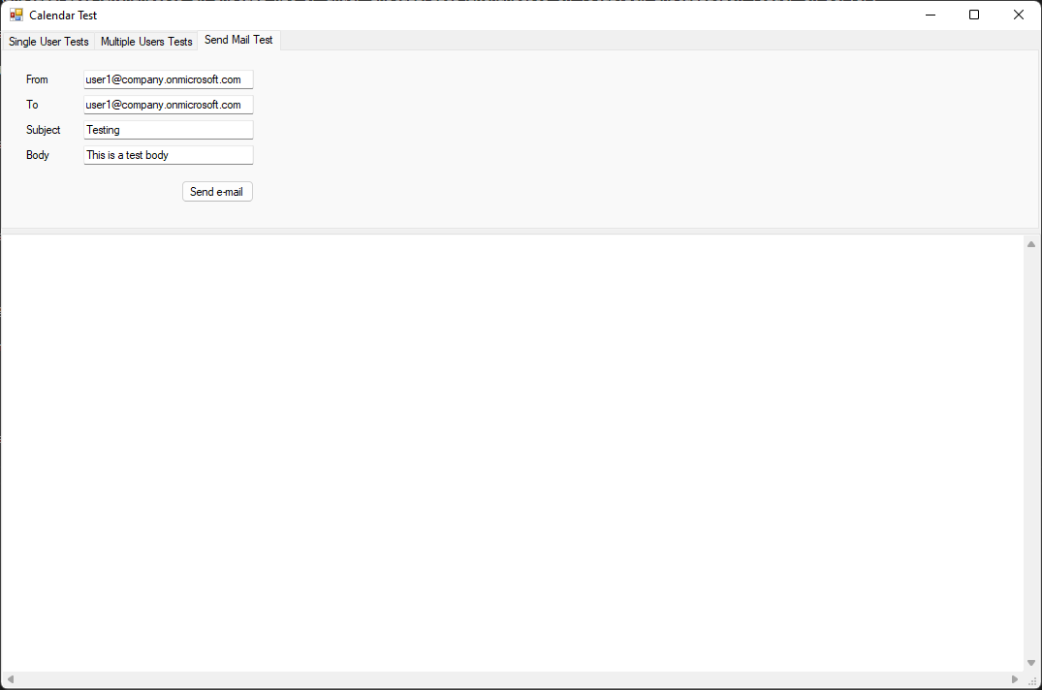Click the output scroll up arrow

click(1031, 244)
